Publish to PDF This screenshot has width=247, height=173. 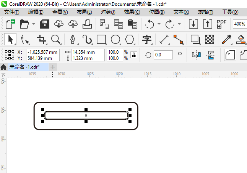click(221, 24)
